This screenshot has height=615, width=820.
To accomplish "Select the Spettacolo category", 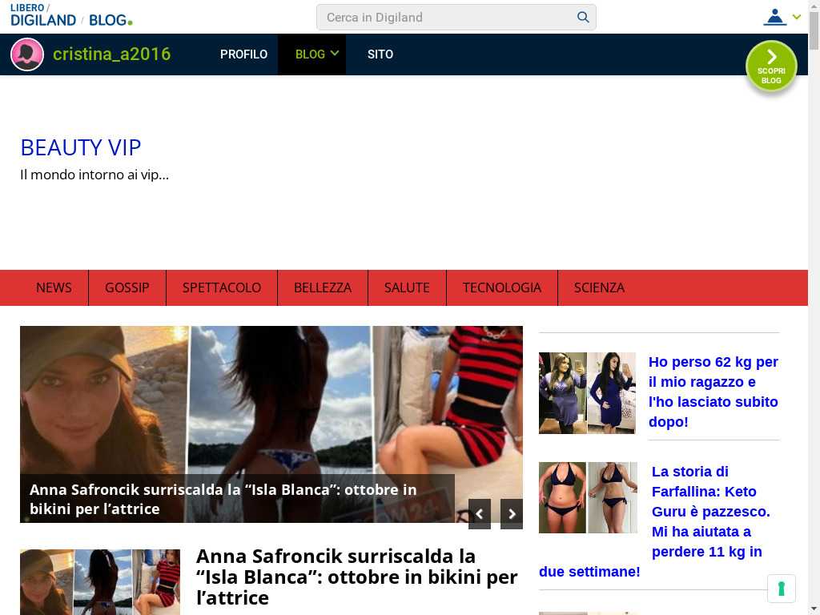I will coord(222,287).
